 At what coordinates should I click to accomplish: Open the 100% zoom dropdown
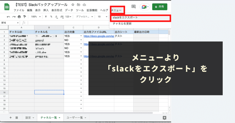tap(36, 17)
